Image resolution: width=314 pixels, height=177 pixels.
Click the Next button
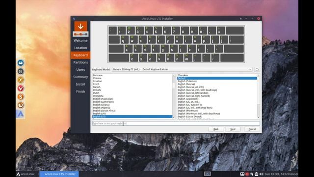[x=233, y=129]
